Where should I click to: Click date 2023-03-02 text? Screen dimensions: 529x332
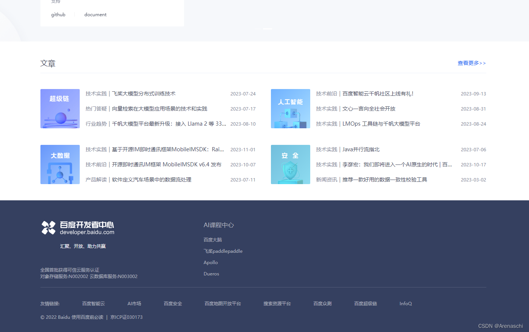pos(473,180)
